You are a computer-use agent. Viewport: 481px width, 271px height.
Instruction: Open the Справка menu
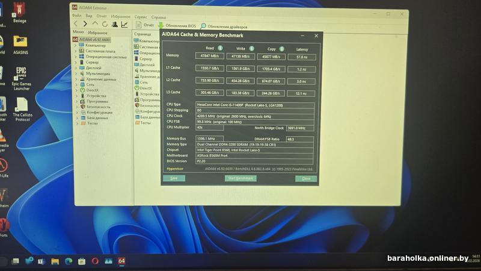(158, 17)
